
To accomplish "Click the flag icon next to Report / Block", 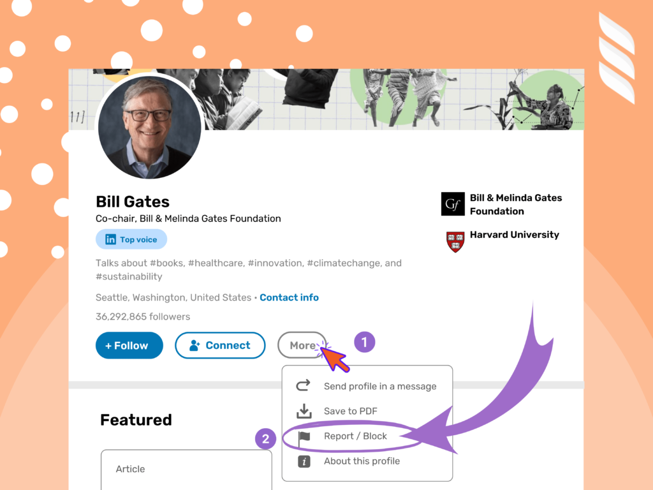I will [303, 436].
